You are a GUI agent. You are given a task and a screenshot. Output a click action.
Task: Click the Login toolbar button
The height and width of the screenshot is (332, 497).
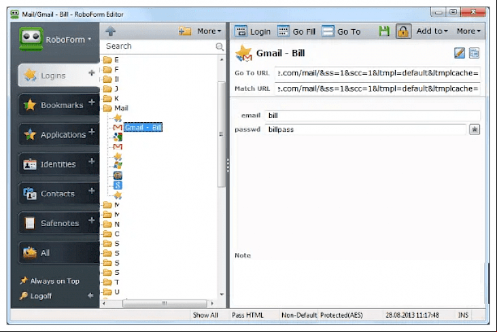(x=253, y=31)
